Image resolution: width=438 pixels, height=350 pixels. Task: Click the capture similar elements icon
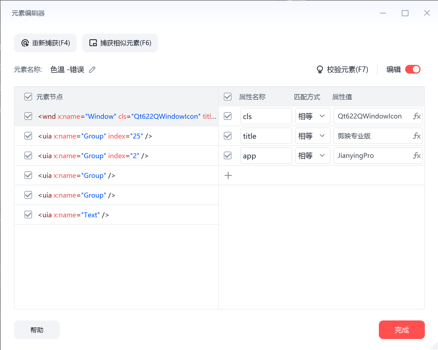point(93,43)
